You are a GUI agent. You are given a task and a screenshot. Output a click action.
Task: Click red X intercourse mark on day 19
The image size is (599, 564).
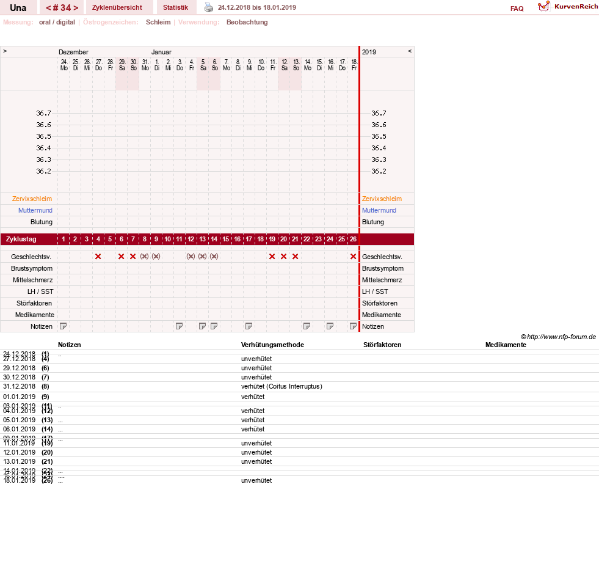pos(272,257)
